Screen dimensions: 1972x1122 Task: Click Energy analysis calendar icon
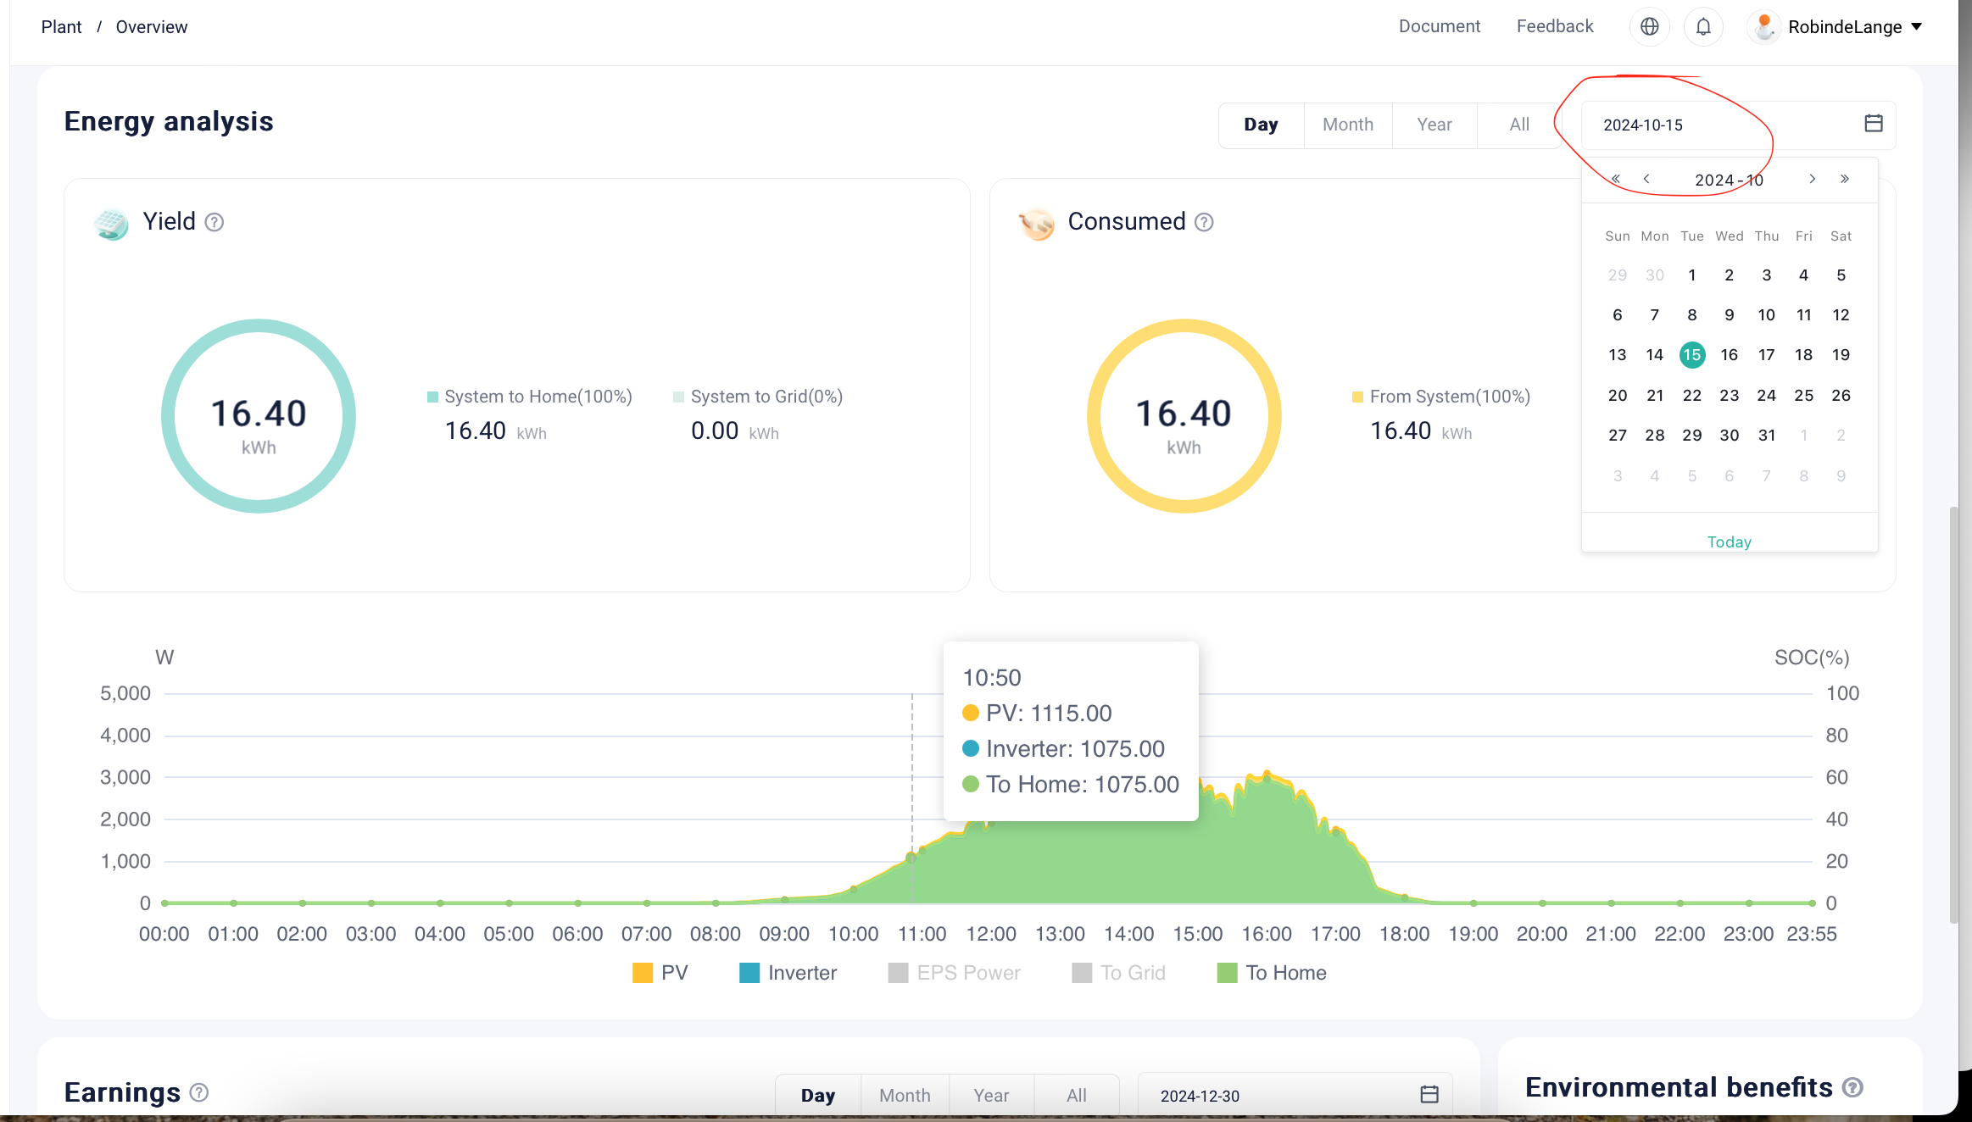1874,124
